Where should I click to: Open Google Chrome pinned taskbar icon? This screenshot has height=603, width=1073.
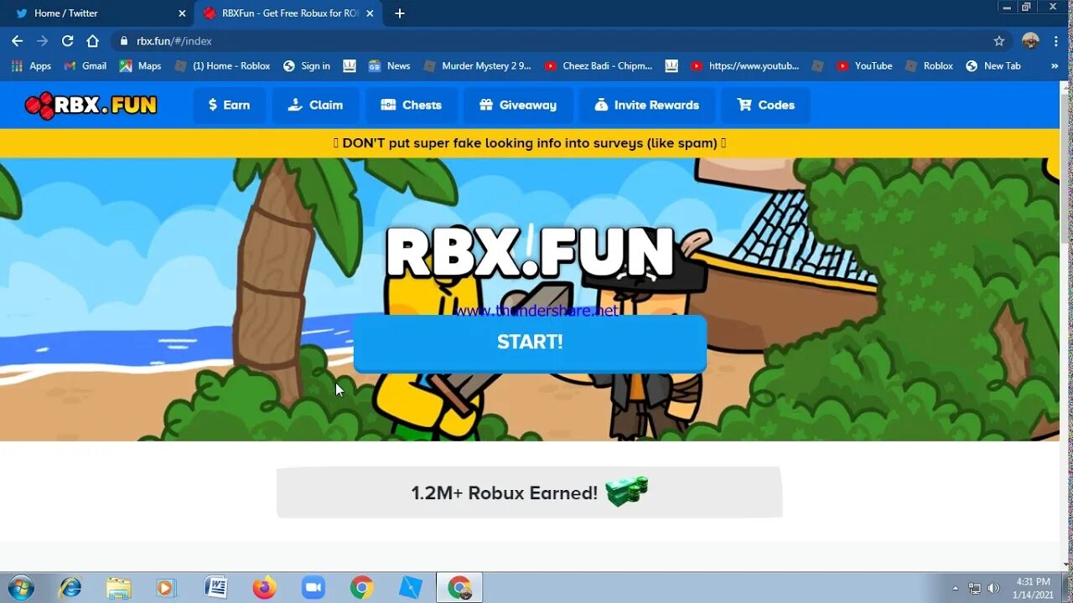[361, 588]
